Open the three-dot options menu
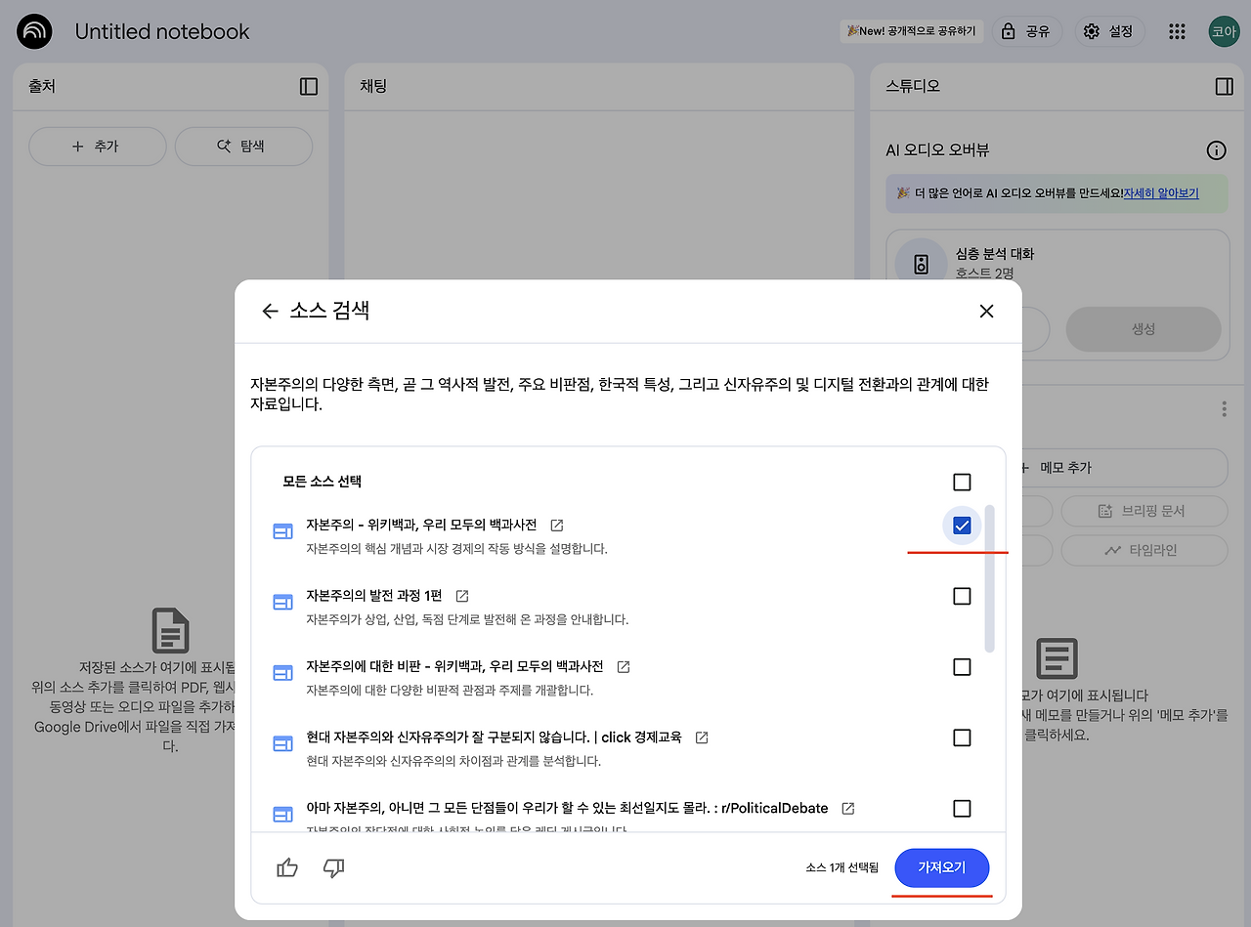 click(1223, 408)
